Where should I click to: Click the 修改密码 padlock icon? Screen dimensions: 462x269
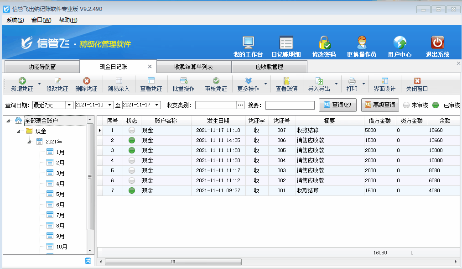tap(324, 43)
